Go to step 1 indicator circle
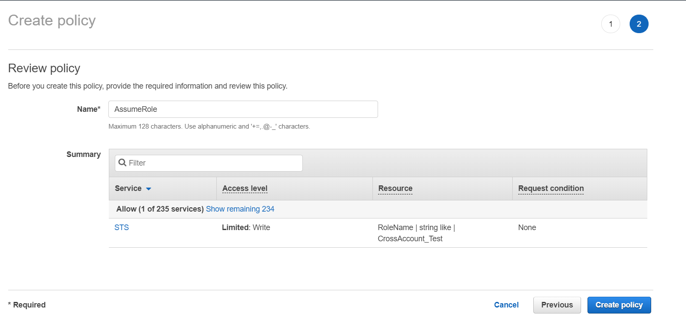 coord(610,24)
